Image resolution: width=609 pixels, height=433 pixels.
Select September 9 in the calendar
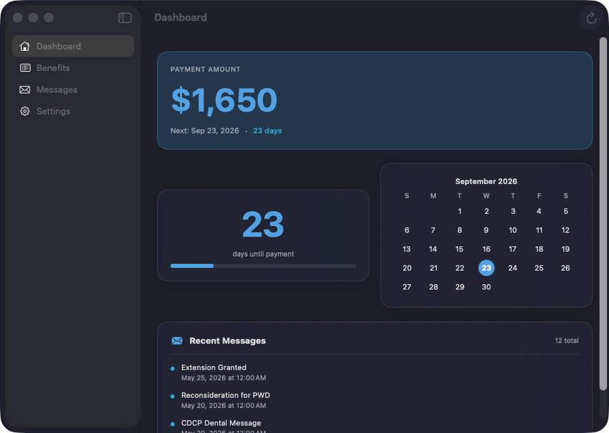[487, 230]
